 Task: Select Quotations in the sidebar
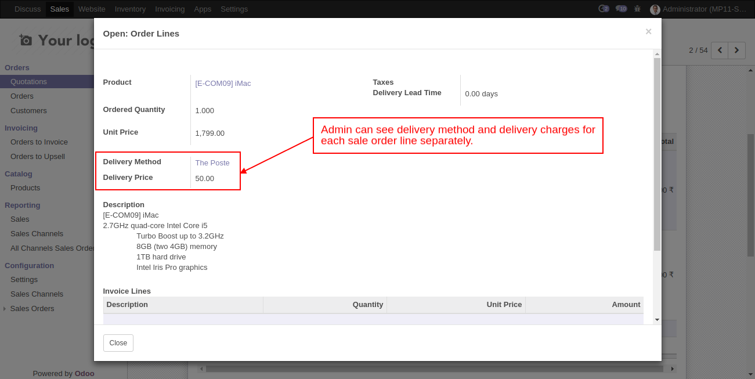47,82
